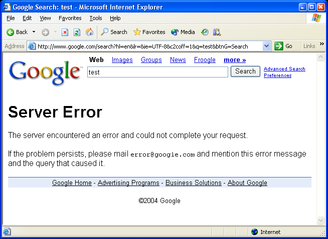Click into the Google search text field
This screenshot has width=328, height=239.
click(x=157, y=72)
